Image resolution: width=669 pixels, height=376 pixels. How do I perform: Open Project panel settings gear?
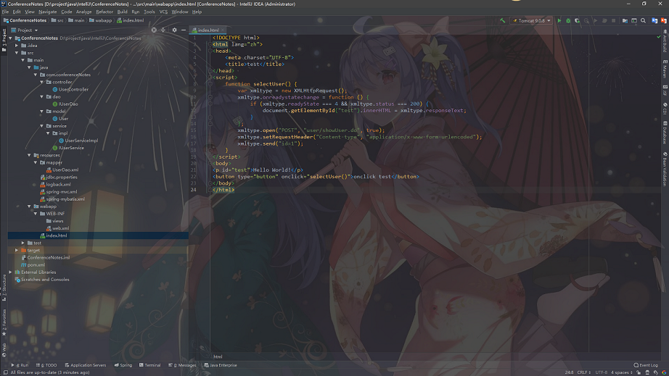click(174, 30)
